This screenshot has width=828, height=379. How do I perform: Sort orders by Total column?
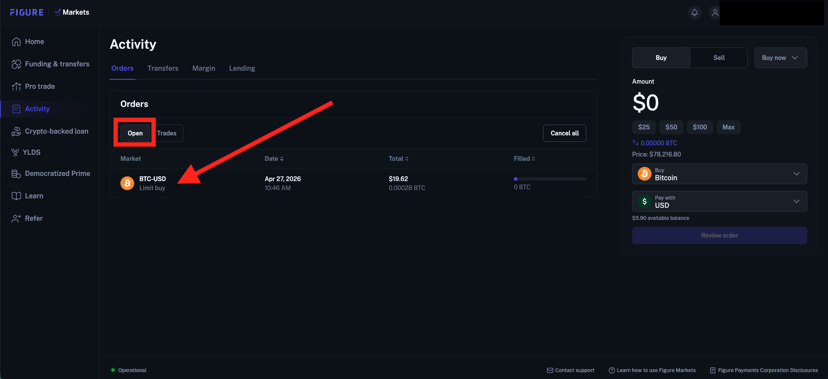pyautogui.click(x=398, y=159)
